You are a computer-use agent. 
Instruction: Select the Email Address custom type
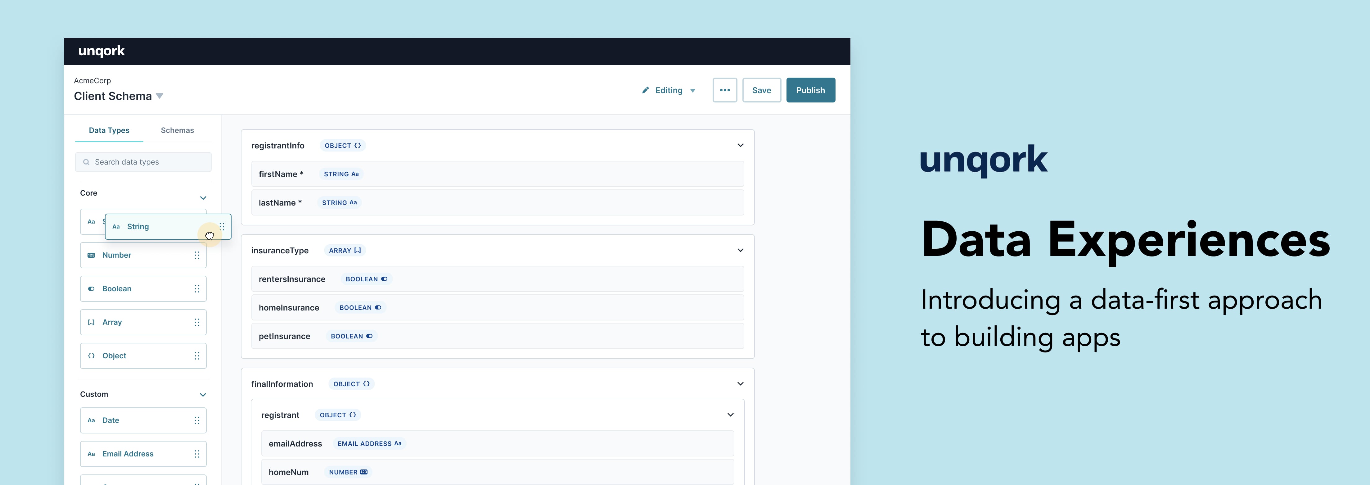point(143,454)
